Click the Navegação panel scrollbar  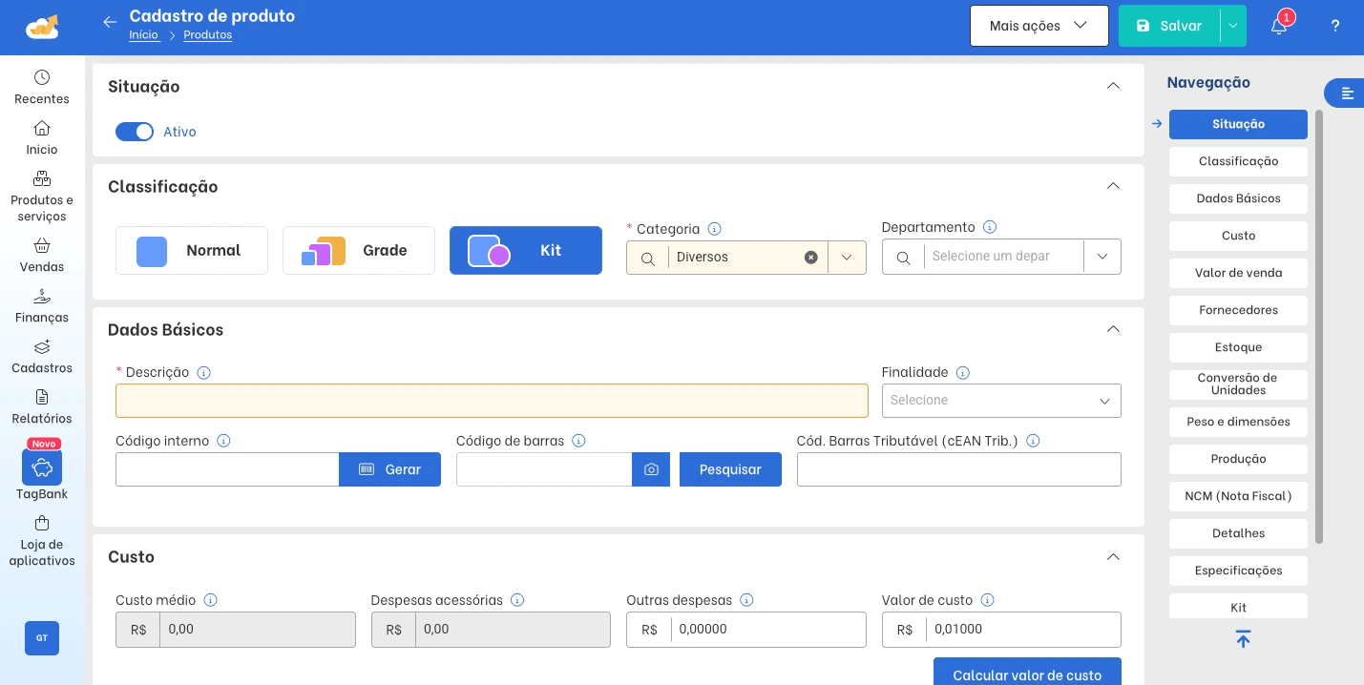(x=1319, y=326)
